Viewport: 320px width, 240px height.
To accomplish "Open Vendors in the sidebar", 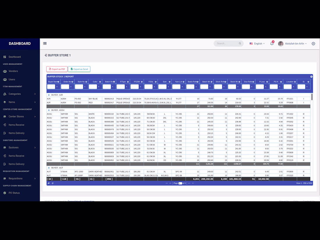I will [x=13, y=71].
